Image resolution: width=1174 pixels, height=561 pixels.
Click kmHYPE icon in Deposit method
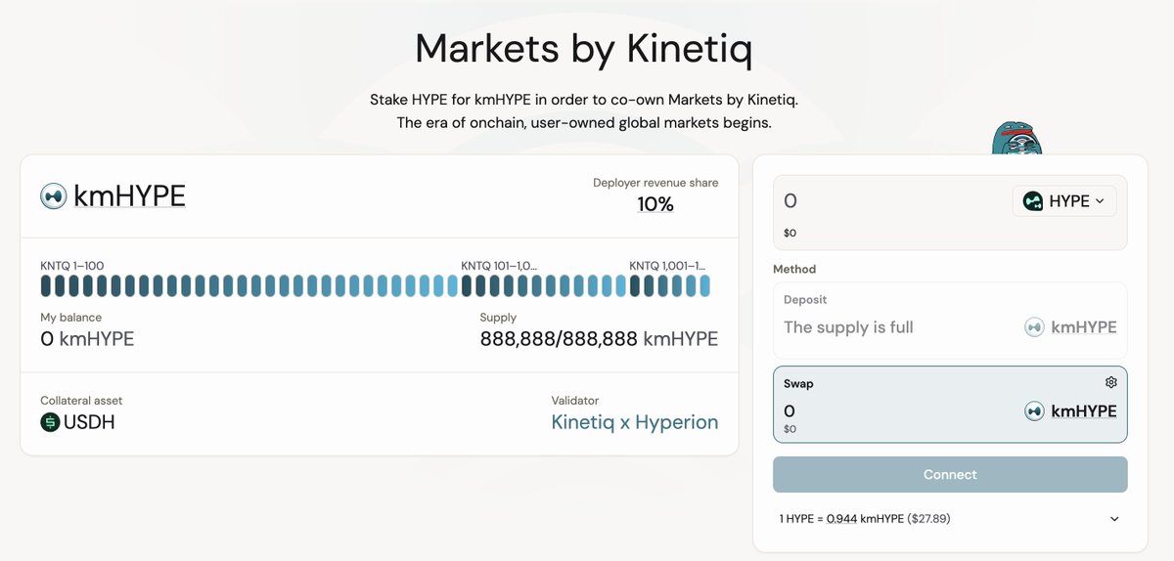(1034, 327)
